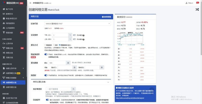Click the 预埋买入 quantity input field
202x104 pixels.
tap(65, 67)
